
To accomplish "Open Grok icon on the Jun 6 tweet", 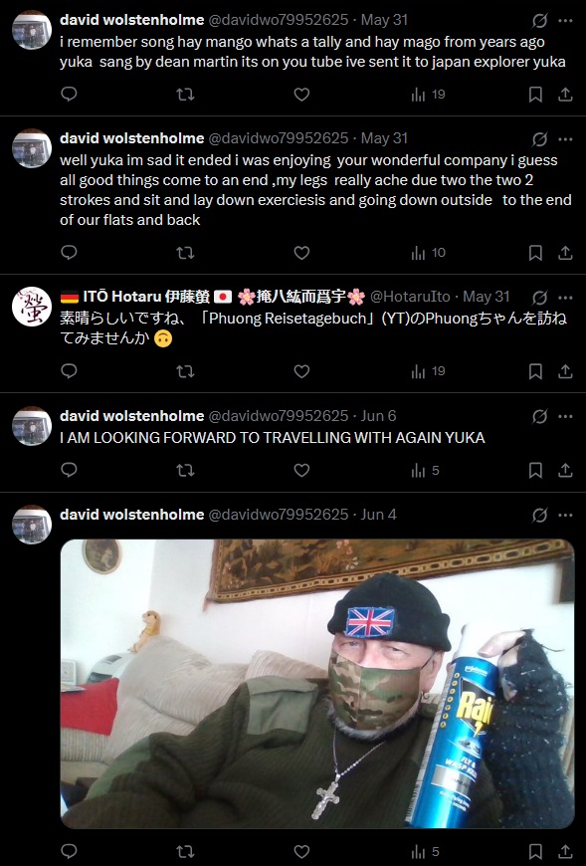I will (539, 416).
